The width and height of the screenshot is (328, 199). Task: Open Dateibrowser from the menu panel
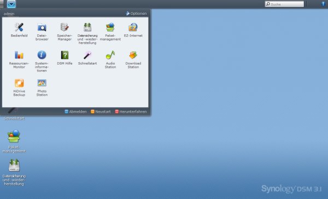(x=42, y=27)
